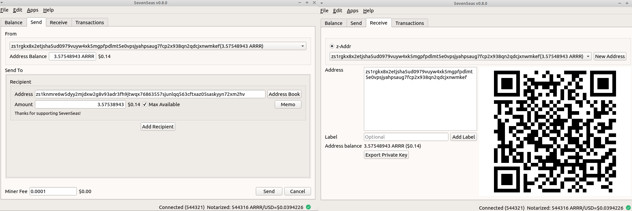Click the green connection status icon in left window

coord(308,207)
